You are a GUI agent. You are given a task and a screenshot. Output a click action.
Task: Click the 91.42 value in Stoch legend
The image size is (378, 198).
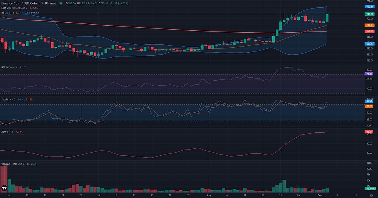[x=21, y=100]
